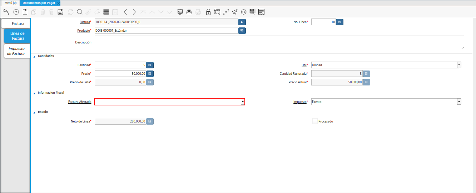Save the record with the floppy disk icon
476x193 pixels.
[x=60, y=12]
